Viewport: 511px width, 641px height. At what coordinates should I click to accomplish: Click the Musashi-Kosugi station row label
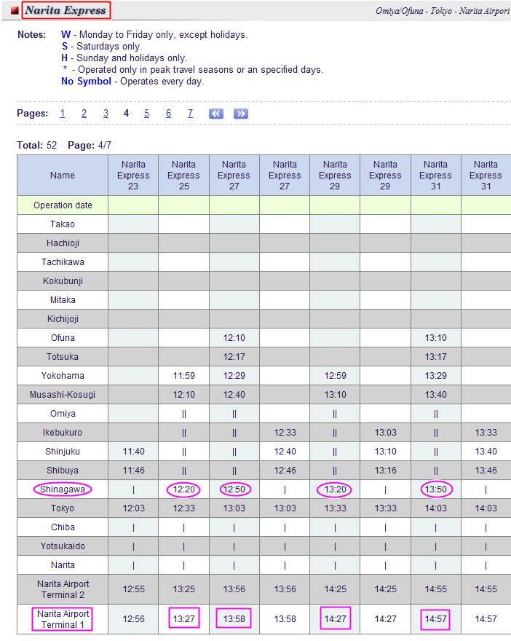63,395
